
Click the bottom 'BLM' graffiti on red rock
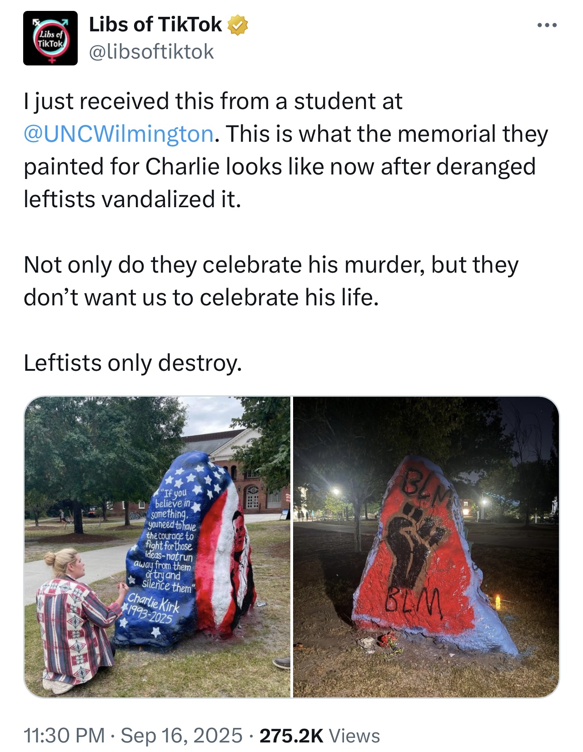414,602
